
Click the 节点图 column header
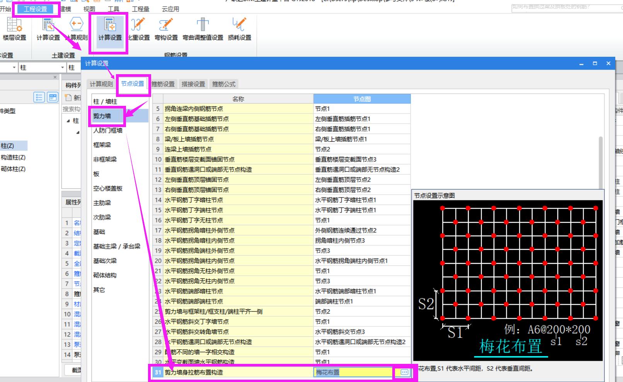pyautogui.click(x=362, y=99)
